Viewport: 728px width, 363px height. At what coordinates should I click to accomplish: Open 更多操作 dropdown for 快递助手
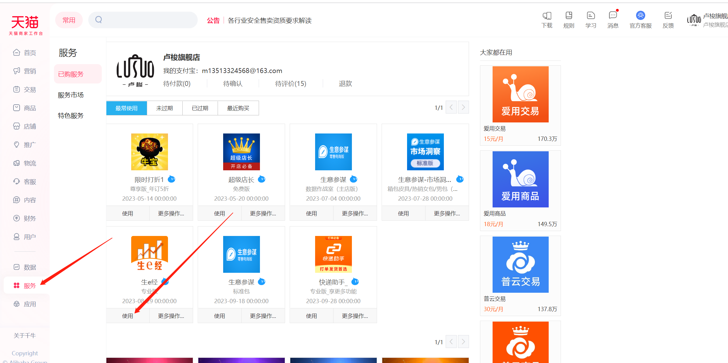pyautogui.click(x=355, y=316)
